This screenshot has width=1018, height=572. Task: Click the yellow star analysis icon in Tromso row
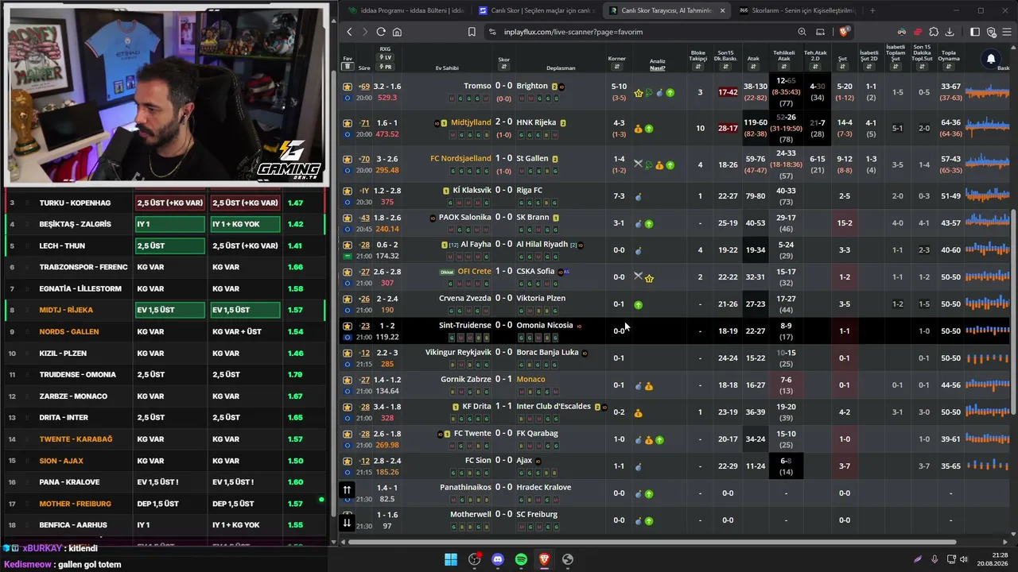639,93
